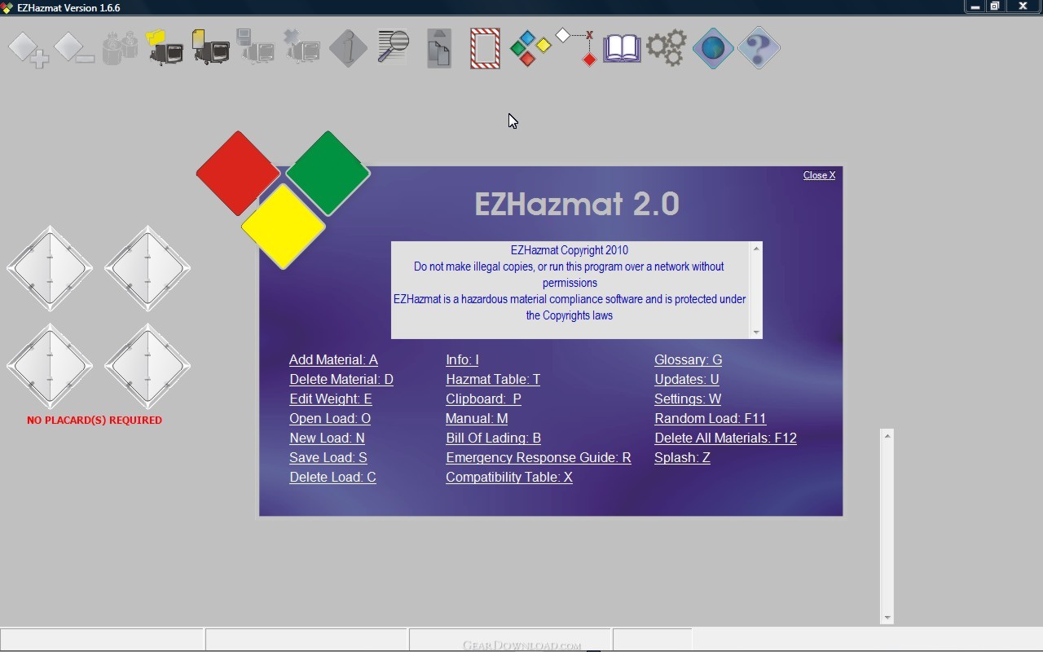The height and width of the screenshot is (652, 1043).
Task: Restore down the EZHazmat window
Action: [995, 7]
